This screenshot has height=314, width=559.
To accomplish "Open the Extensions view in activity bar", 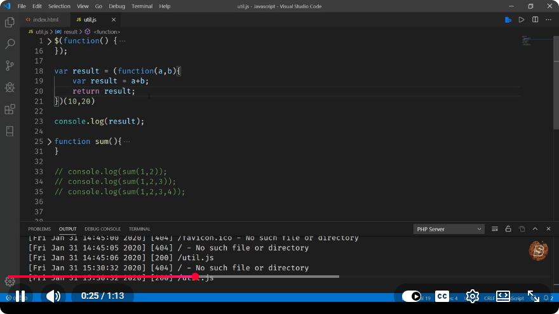I will [10, 109].
